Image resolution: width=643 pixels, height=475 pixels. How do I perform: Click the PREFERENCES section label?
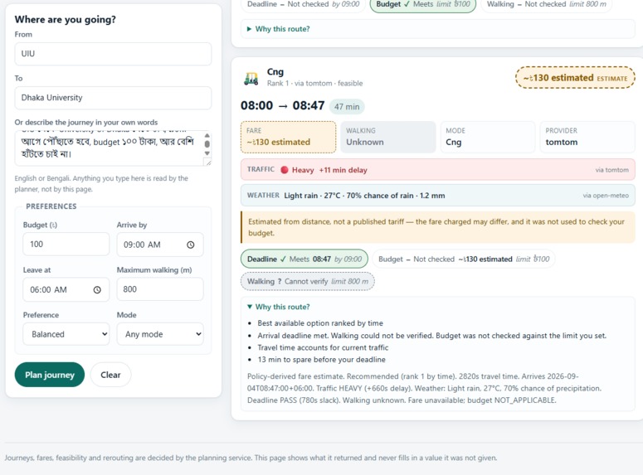click(51, 206)
